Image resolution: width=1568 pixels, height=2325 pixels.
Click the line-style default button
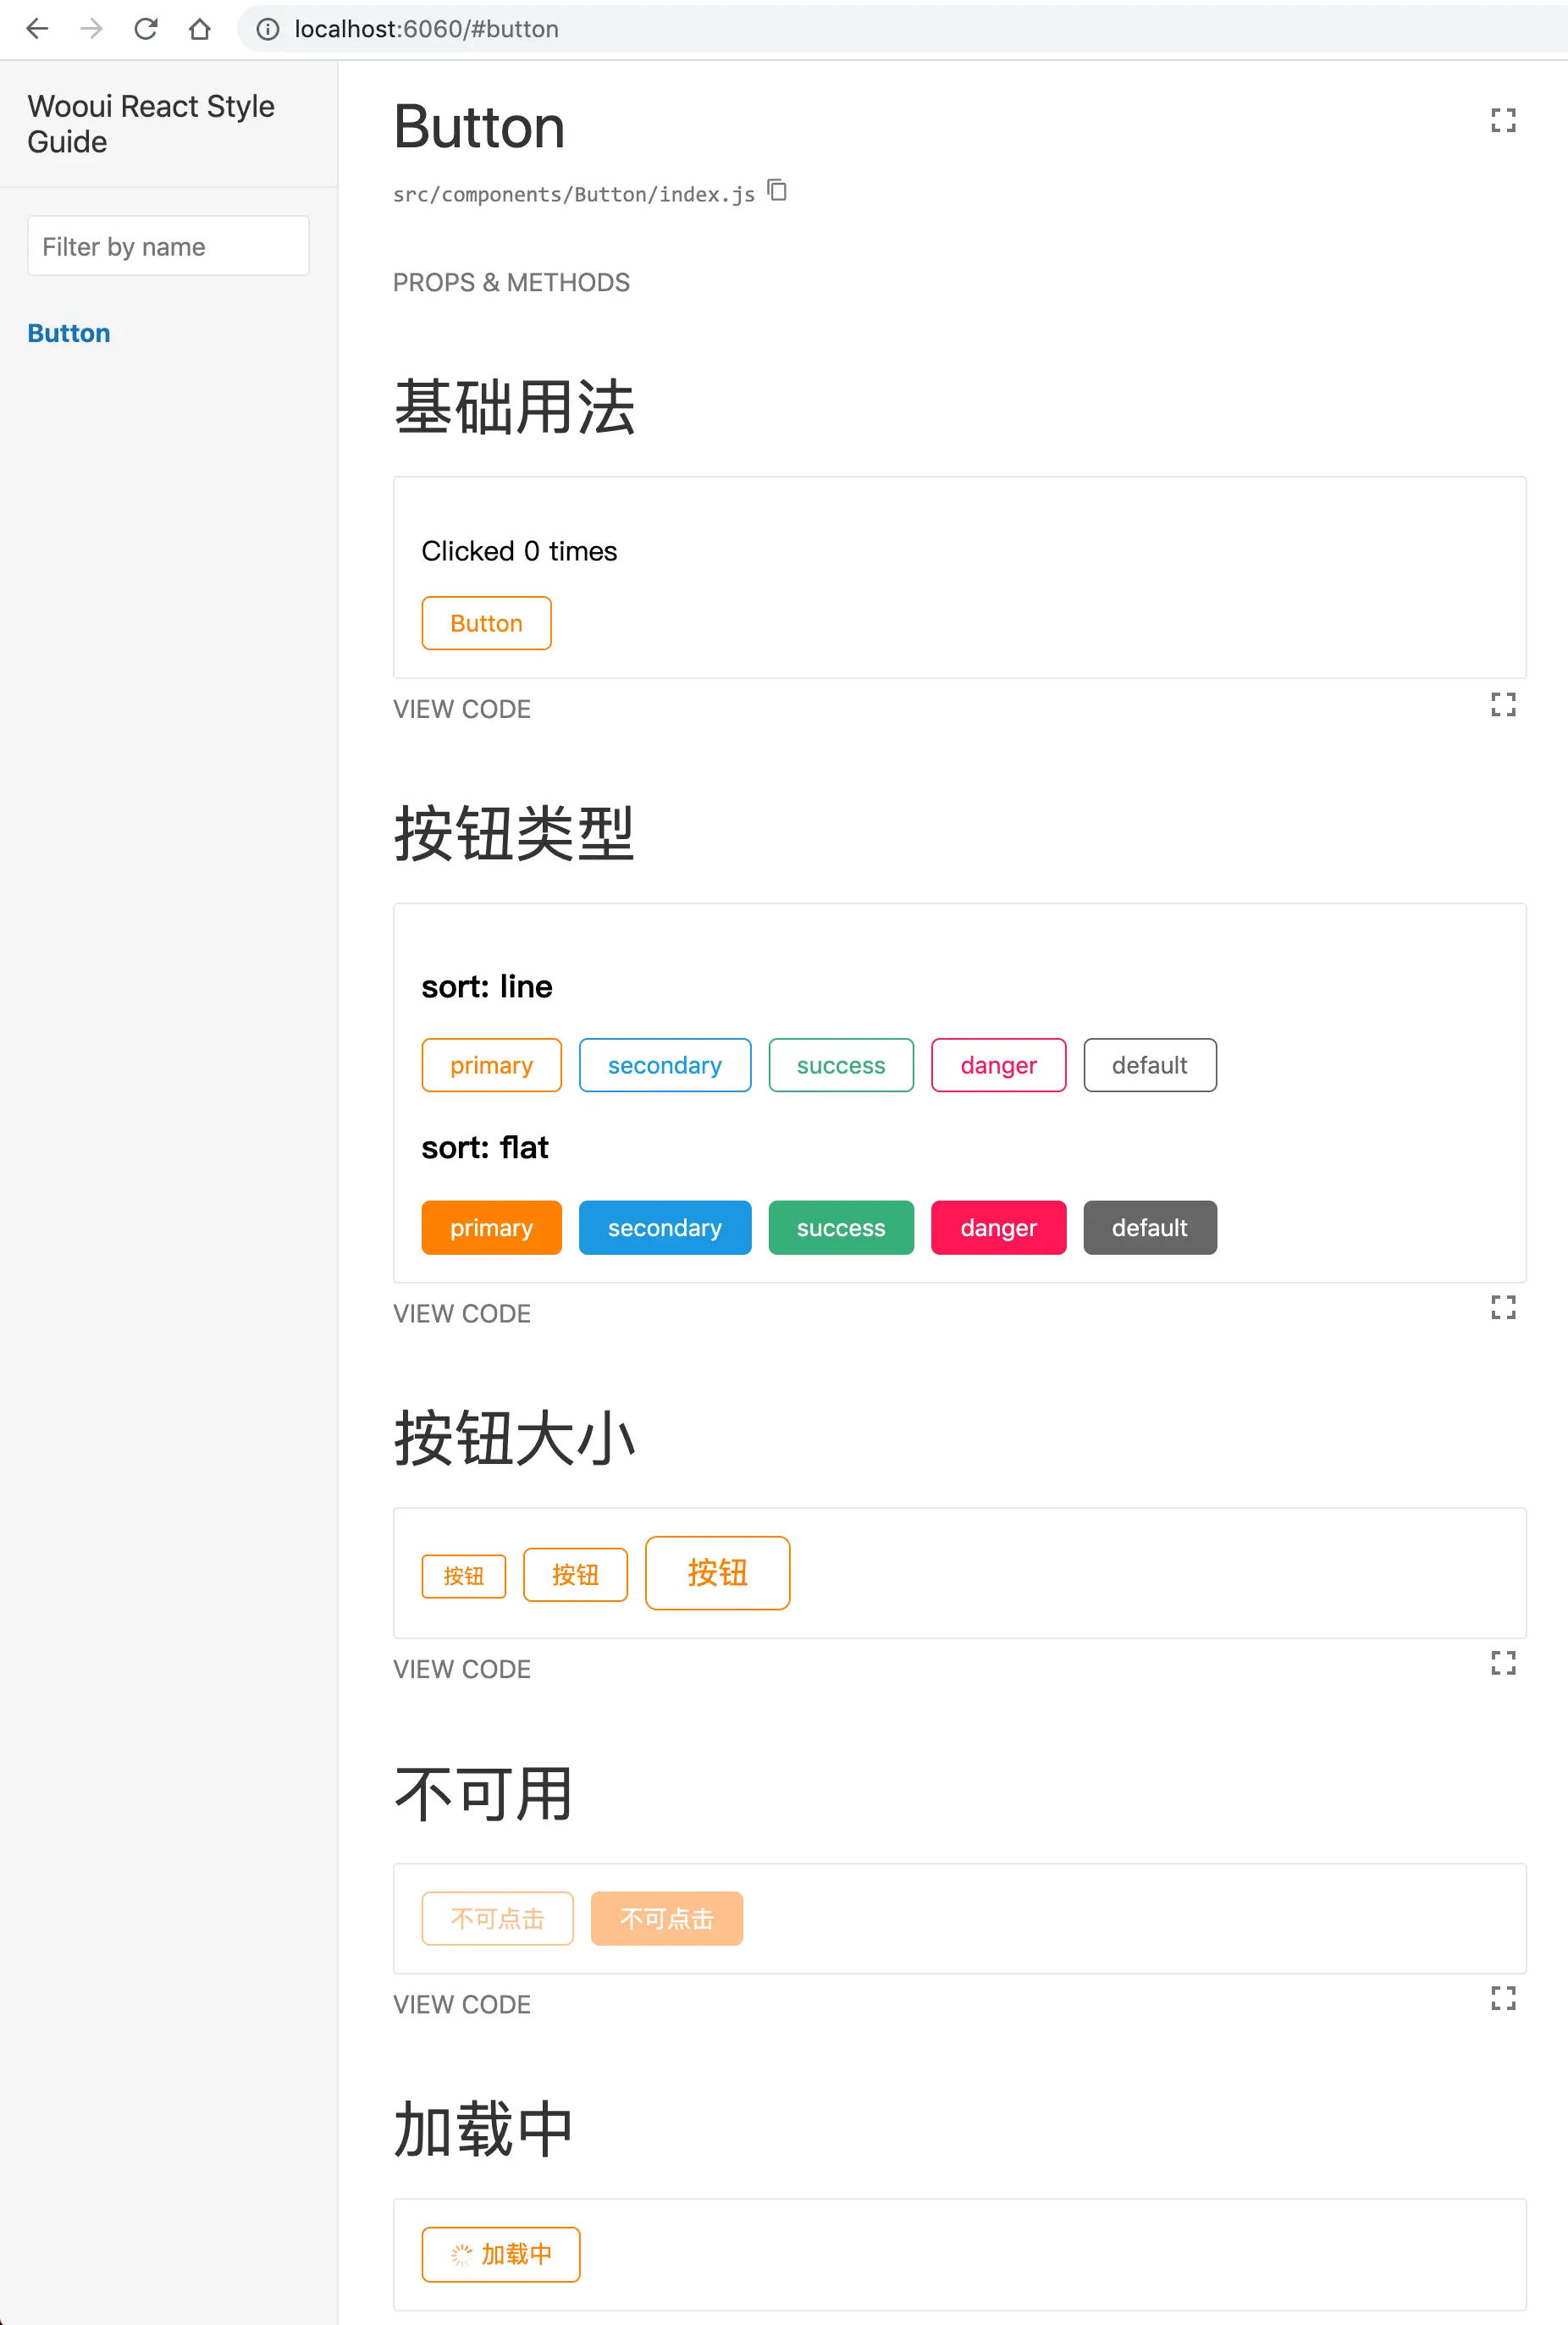tap(1150, 1065)
